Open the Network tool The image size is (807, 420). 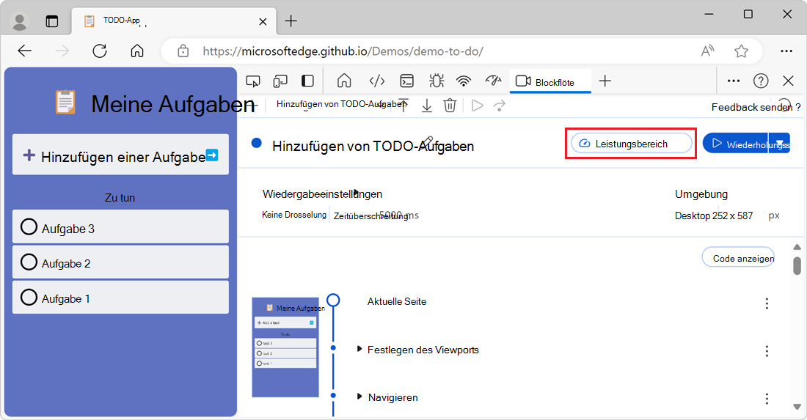click(x=464, y=81)
